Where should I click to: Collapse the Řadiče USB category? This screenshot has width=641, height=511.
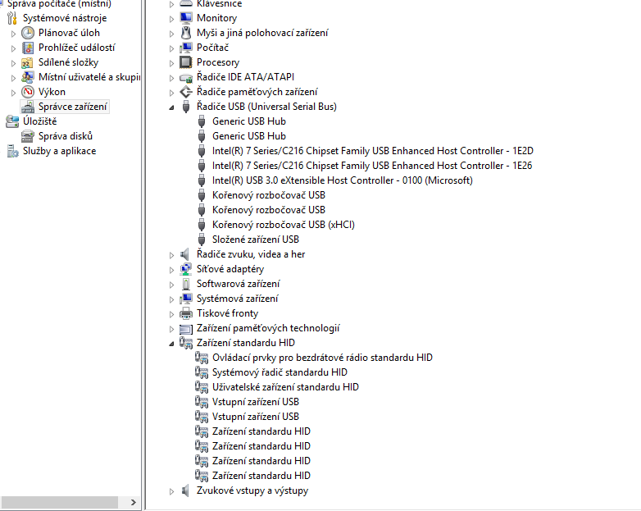(171, 107)
